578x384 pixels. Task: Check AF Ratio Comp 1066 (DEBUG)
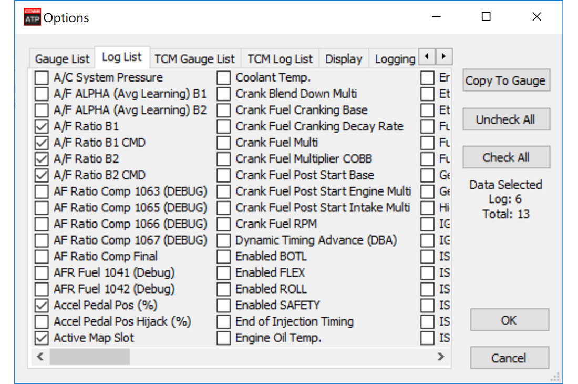[x=42, y=224]
